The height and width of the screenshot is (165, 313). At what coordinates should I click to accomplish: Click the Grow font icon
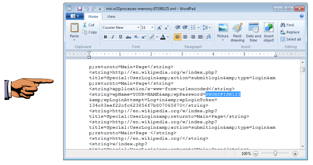point(159,28)
